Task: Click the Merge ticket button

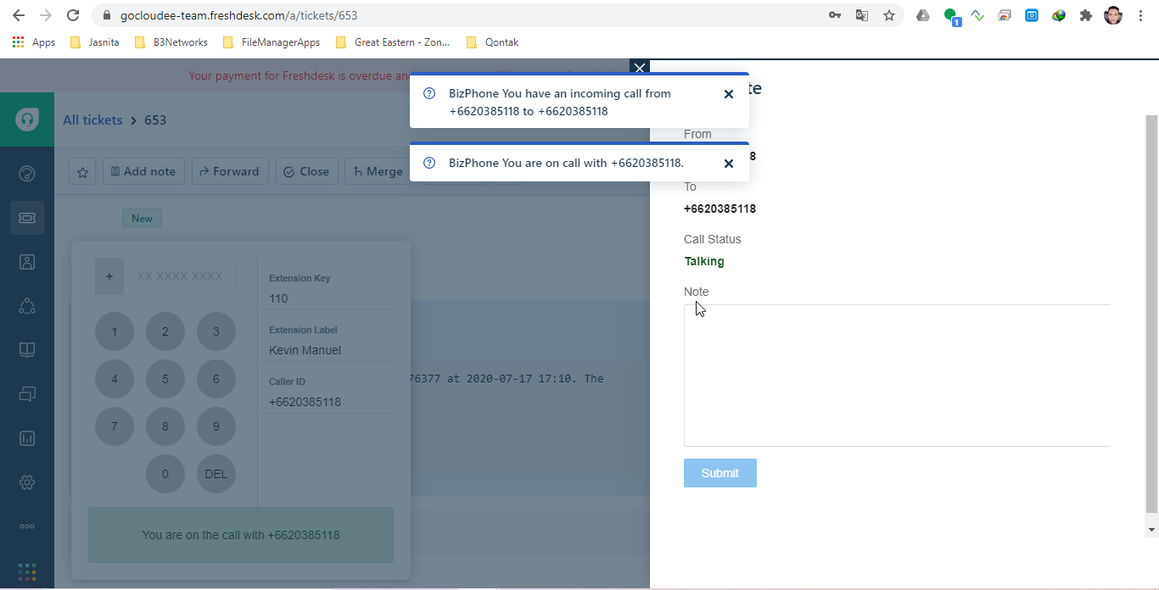Action: (378, 171)
